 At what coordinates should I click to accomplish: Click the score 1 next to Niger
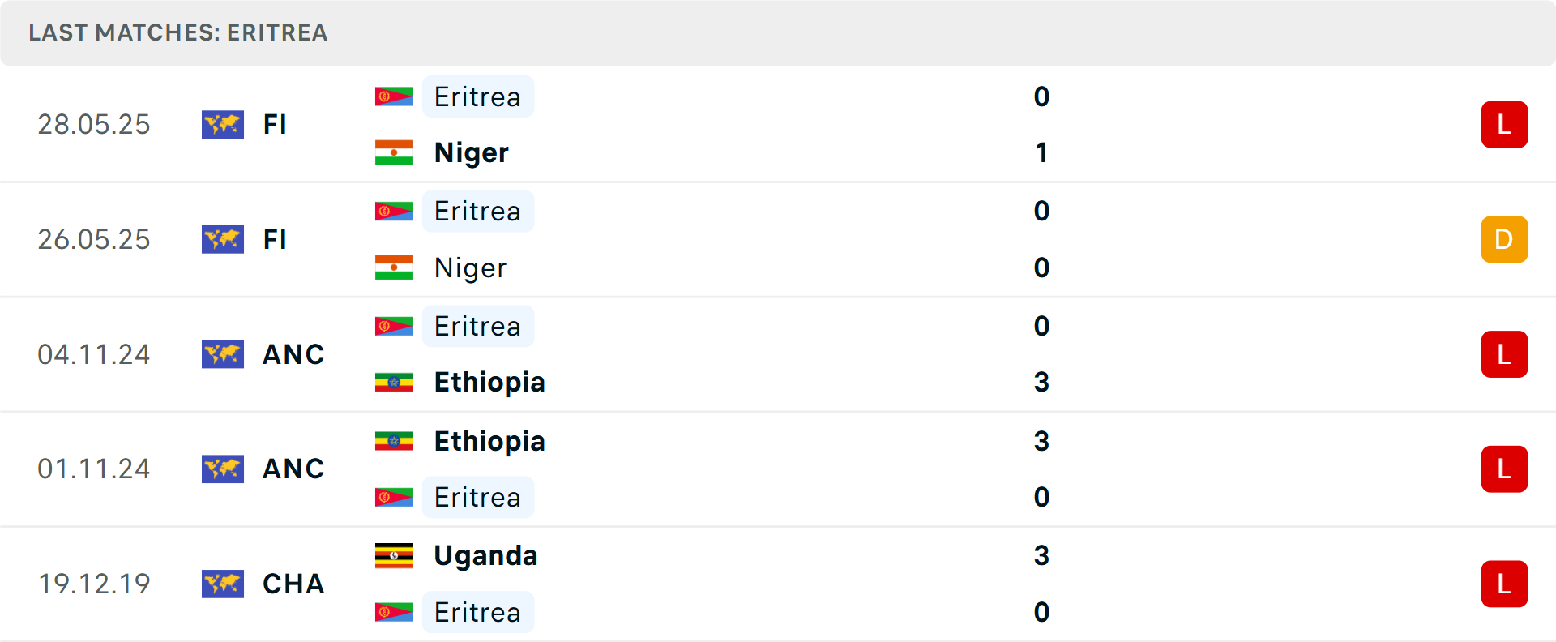[x=1041, y=152]
